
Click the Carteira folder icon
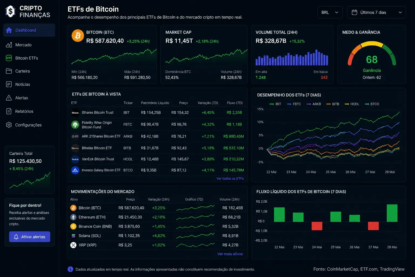(x=9, y=71)
